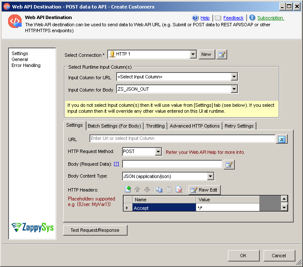Select the Accept row using the row arrow

point(128,208)
